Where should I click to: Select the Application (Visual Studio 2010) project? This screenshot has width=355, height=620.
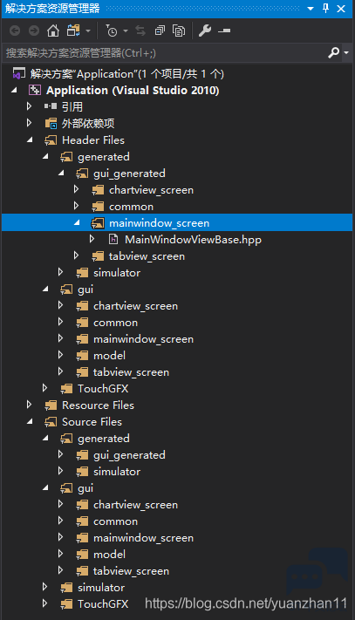click(133, 90)
